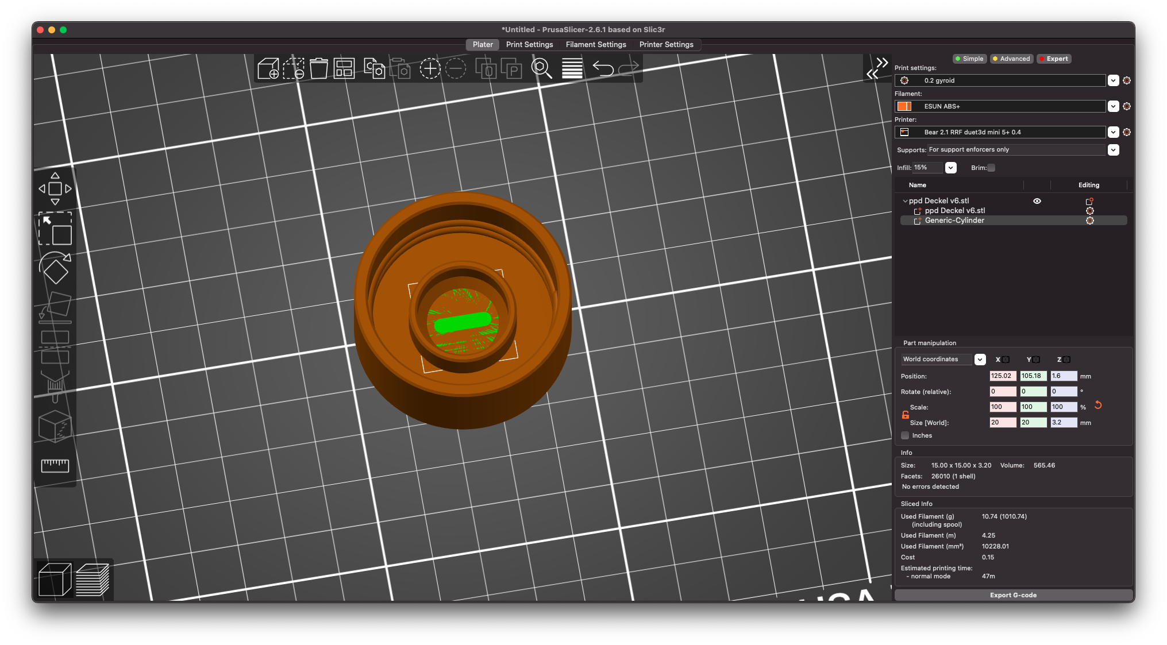Screen dimensions: 1167x645
Task: Select the Rotate gizmo tool
Action: (55, 268)
